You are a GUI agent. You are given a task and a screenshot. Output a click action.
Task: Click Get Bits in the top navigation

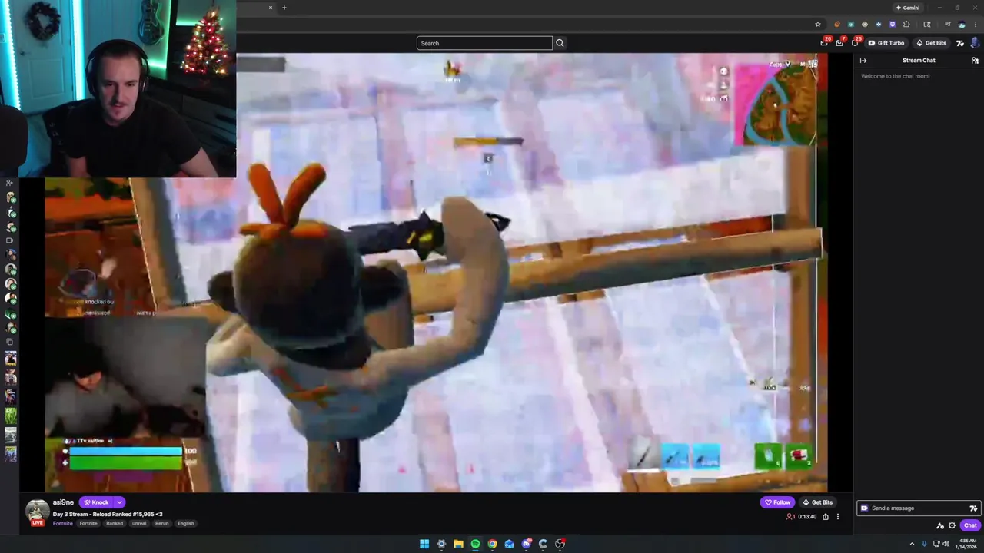tap(931, 43)
